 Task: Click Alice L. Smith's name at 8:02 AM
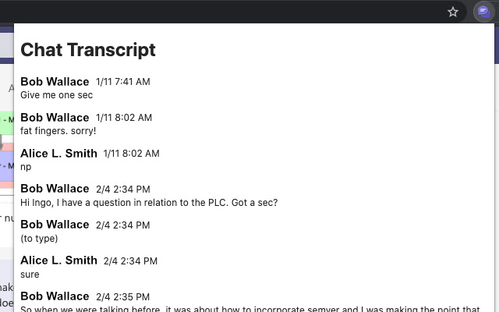pyautogui.click(x=58, y=154)
